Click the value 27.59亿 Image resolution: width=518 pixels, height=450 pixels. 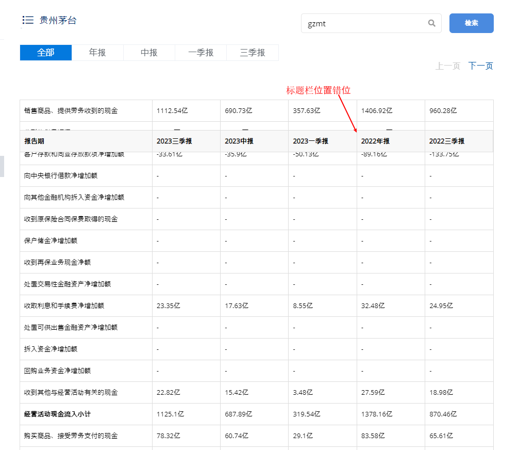tap(373, 392)
